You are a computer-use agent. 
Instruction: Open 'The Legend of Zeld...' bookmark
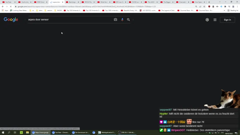tap(167, 11)
